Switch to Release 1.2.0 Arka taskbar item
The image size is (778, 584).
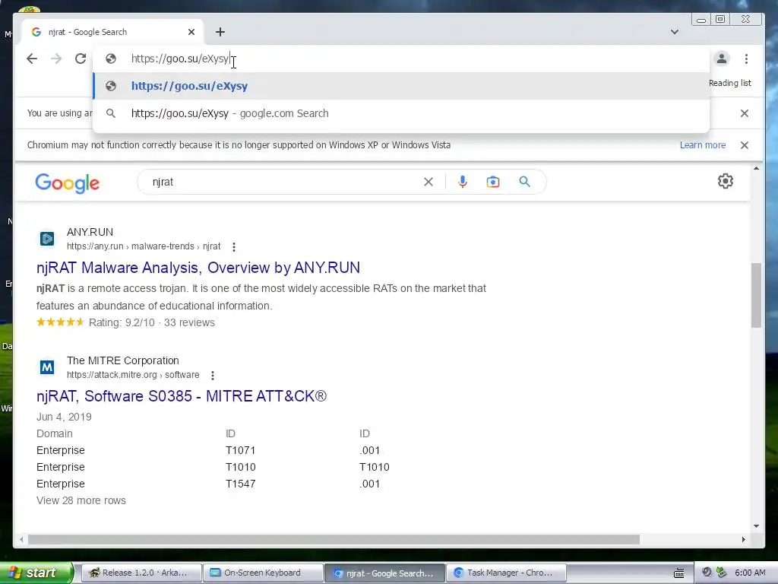[x=141, y=573]
